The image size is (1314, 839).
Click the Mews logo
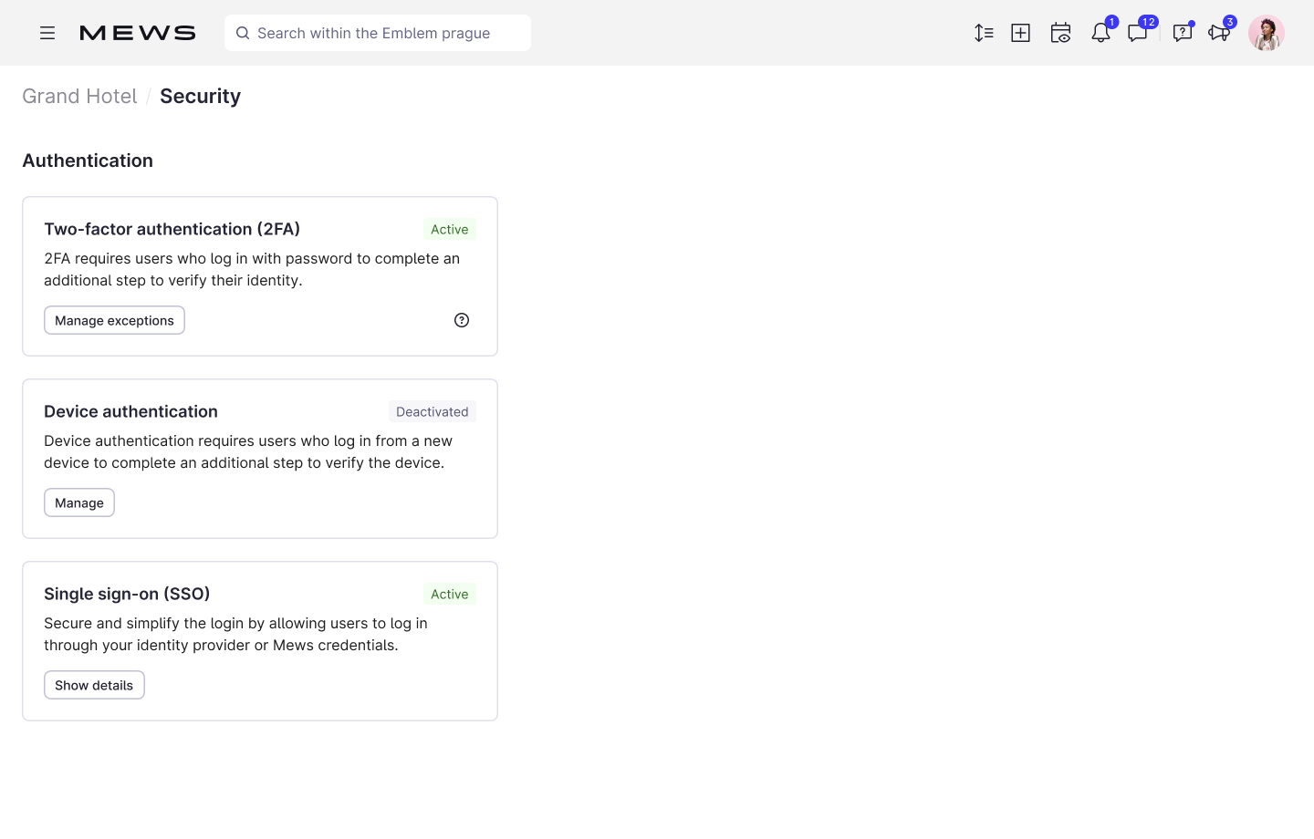pyautogui.click(x=138, y=33)
